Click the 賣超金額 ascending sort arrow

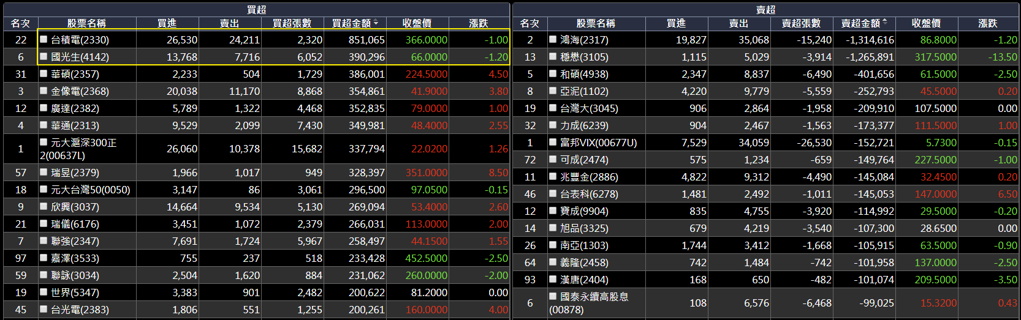(885, 23)
